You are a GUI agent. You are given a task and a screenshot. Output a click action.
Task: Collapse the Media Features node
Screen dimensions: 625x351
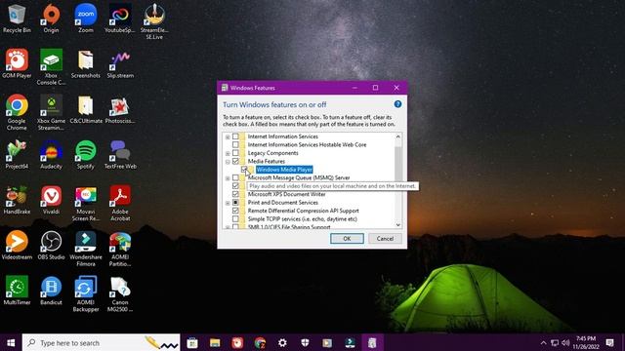pyautogui.click(x=228, y=162)
